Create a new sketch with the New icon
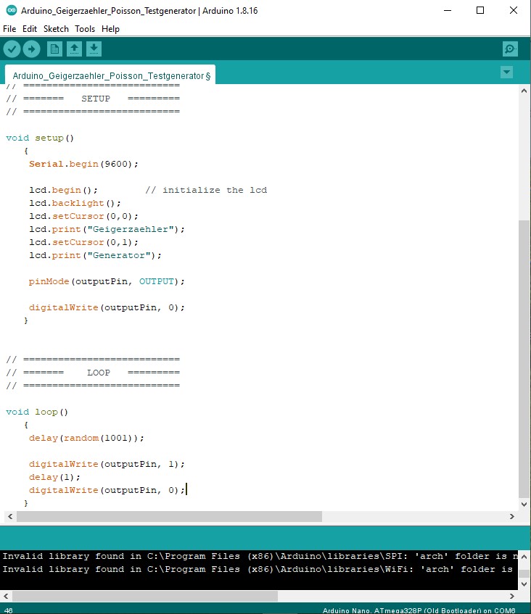Image resolution: width=531 pixels, height=614 pixels. (x=54, y=49)
